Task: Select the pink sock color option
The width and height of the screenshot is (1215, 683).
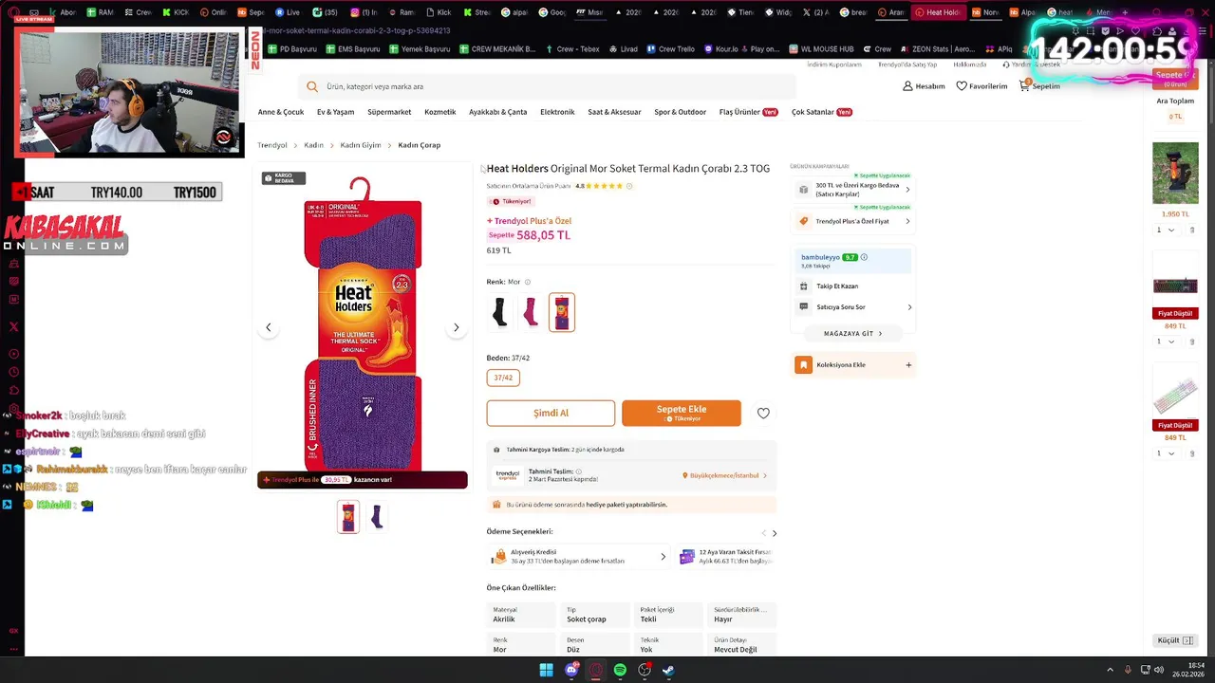Action: (531, 312)
